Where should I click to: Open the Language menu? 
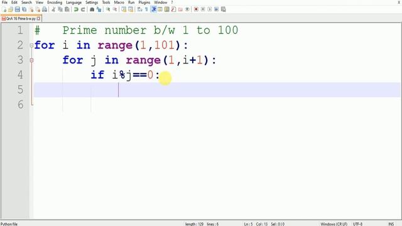pos(73,3)
